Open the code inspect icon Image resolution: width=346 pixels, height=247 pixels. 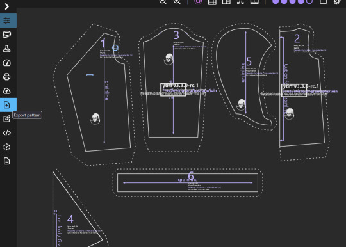click(6, 133)
